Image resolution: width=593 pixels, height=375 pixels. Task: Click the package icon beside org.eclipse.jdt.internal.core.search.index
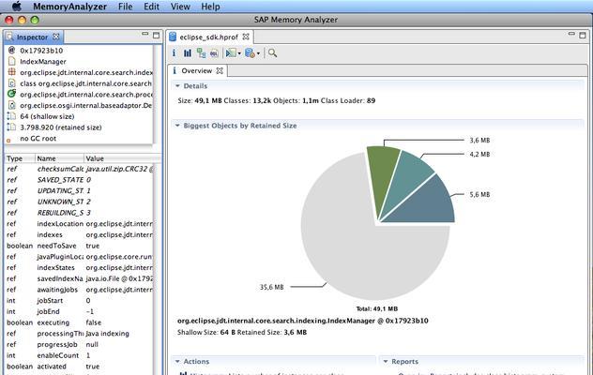point(11,72)
